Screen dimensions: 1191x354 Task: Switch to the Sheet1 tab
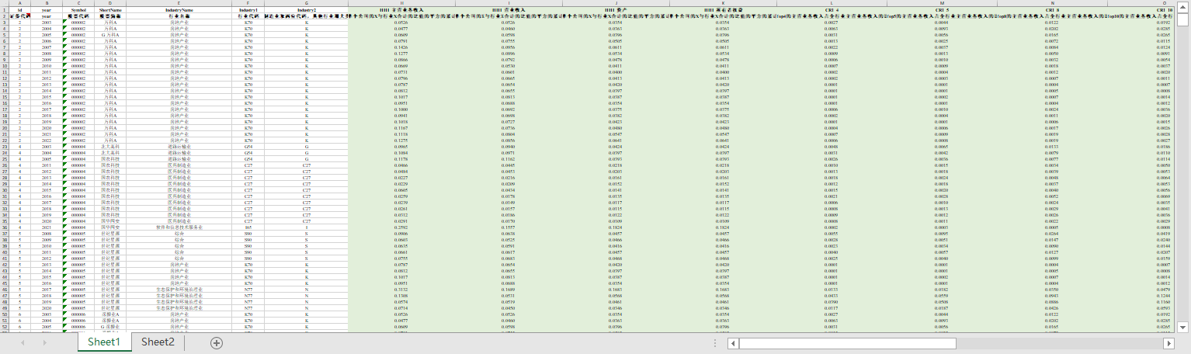[103, 342]
